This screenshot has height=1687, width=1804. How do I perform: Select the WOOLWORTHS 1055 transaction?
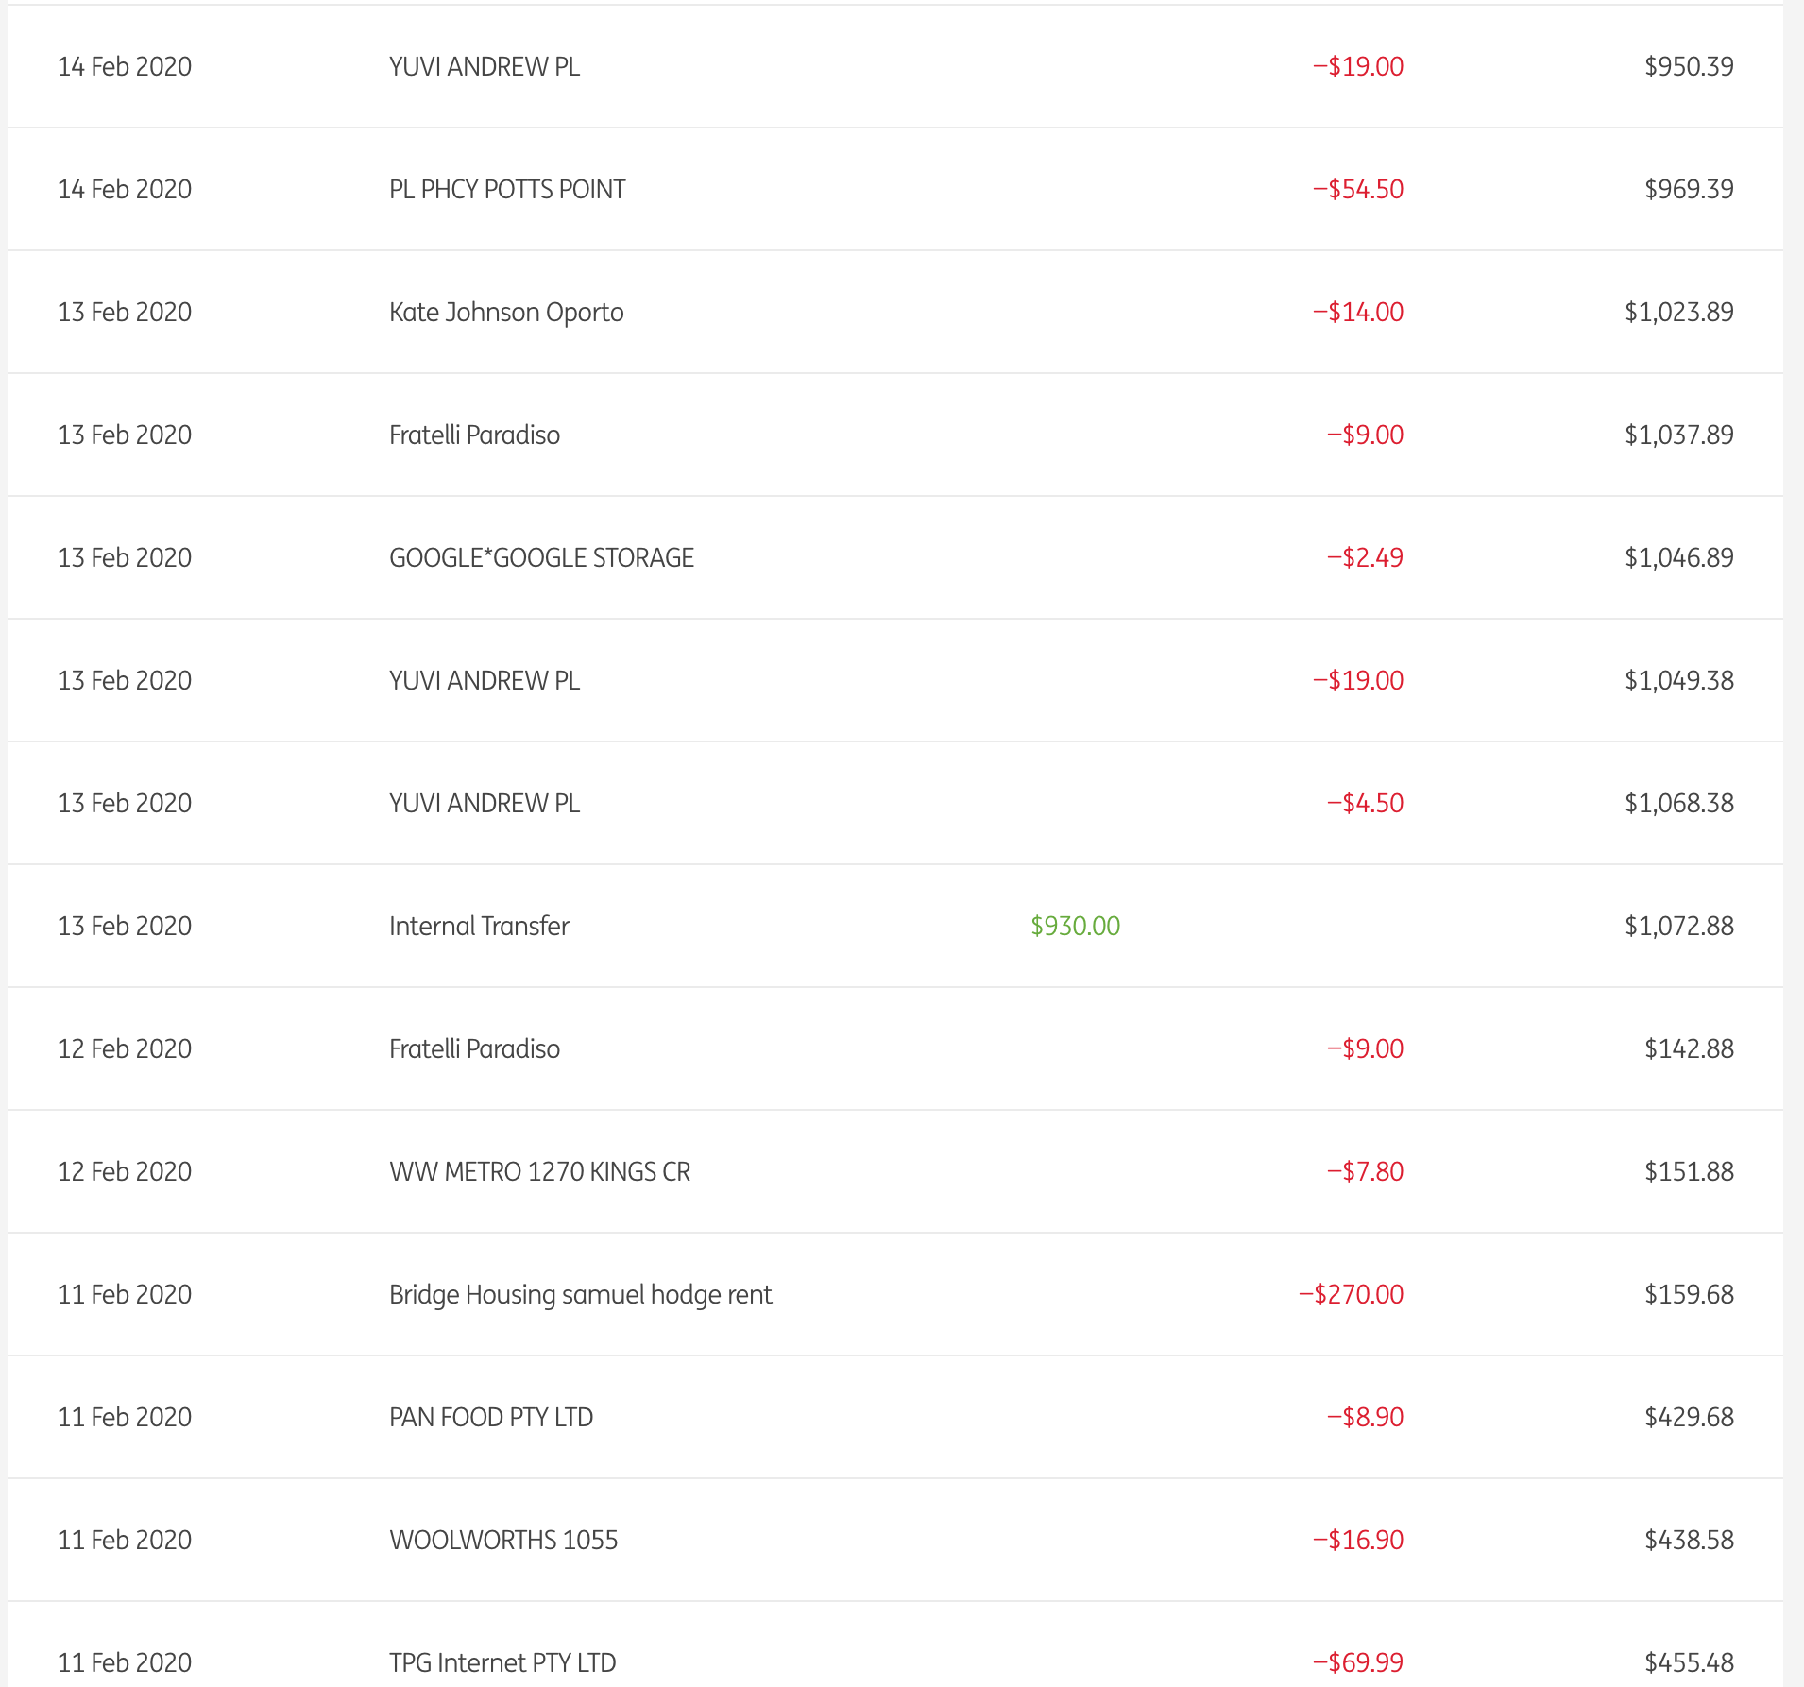(503, 1540)
